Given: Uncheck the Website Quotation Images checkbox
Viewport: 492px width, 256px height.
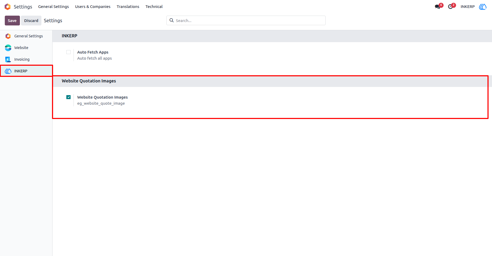Looking at the screenshot, I should point(68,97).
